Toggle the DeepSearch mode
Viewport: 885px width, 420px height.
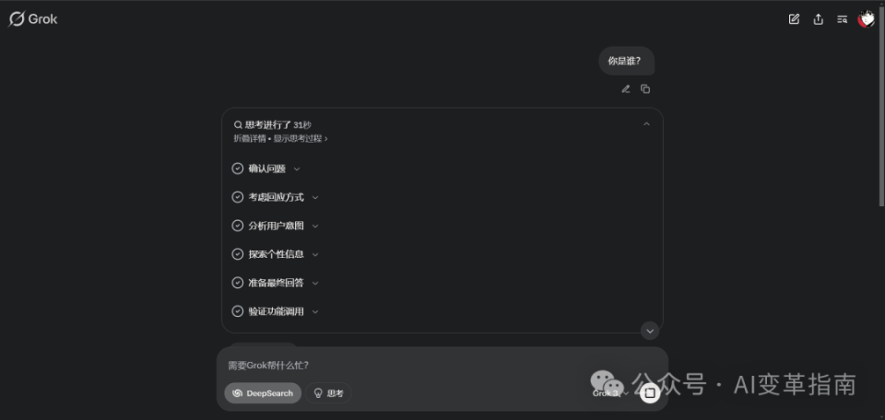coord(263,393)
